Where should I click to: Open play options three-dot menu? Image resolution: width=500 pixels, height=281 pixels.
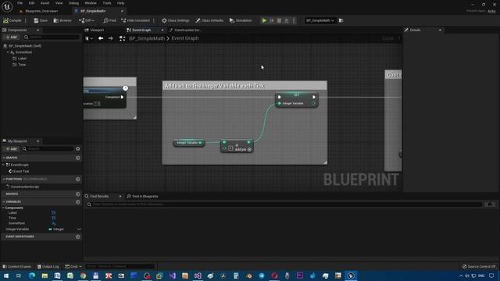[x=294, y=20]
